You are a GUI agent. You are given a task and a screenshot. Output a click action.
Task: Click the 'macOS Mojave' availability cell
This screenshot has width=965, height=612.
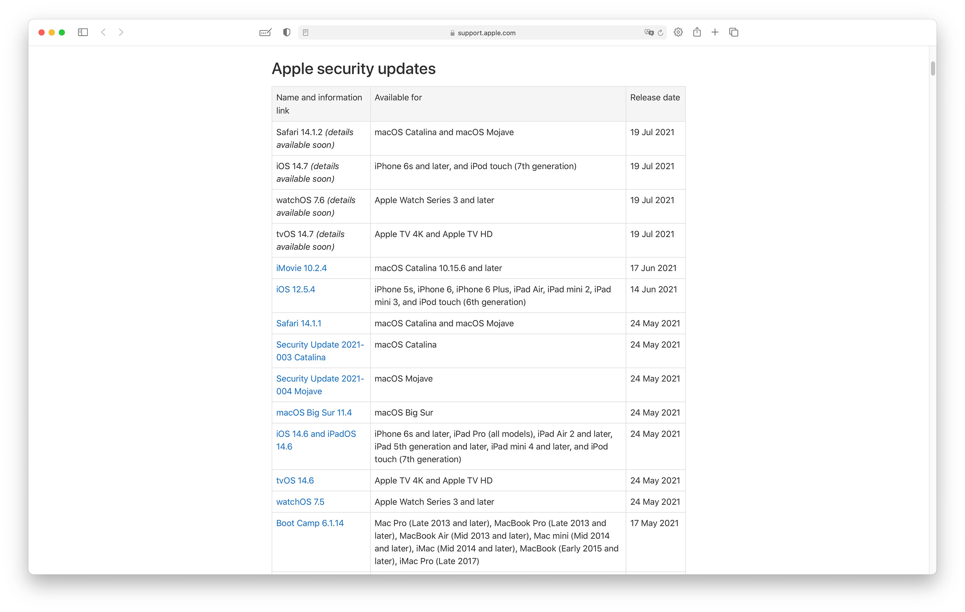tap(498, 385)
